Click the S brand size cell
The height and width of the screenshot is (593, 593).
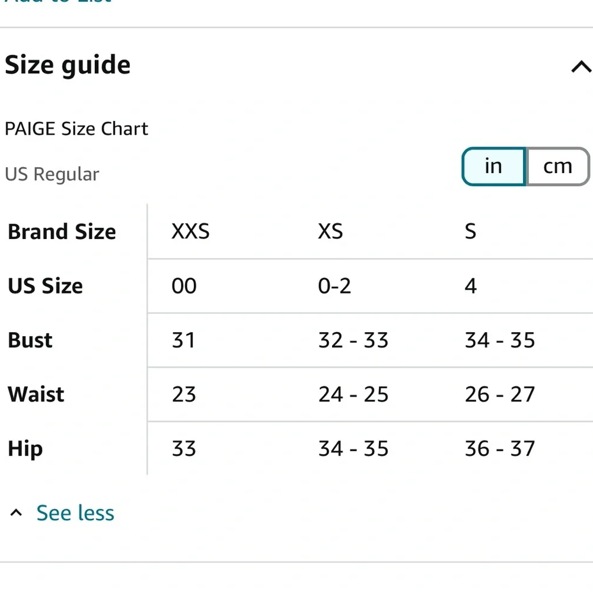point(470,231)
